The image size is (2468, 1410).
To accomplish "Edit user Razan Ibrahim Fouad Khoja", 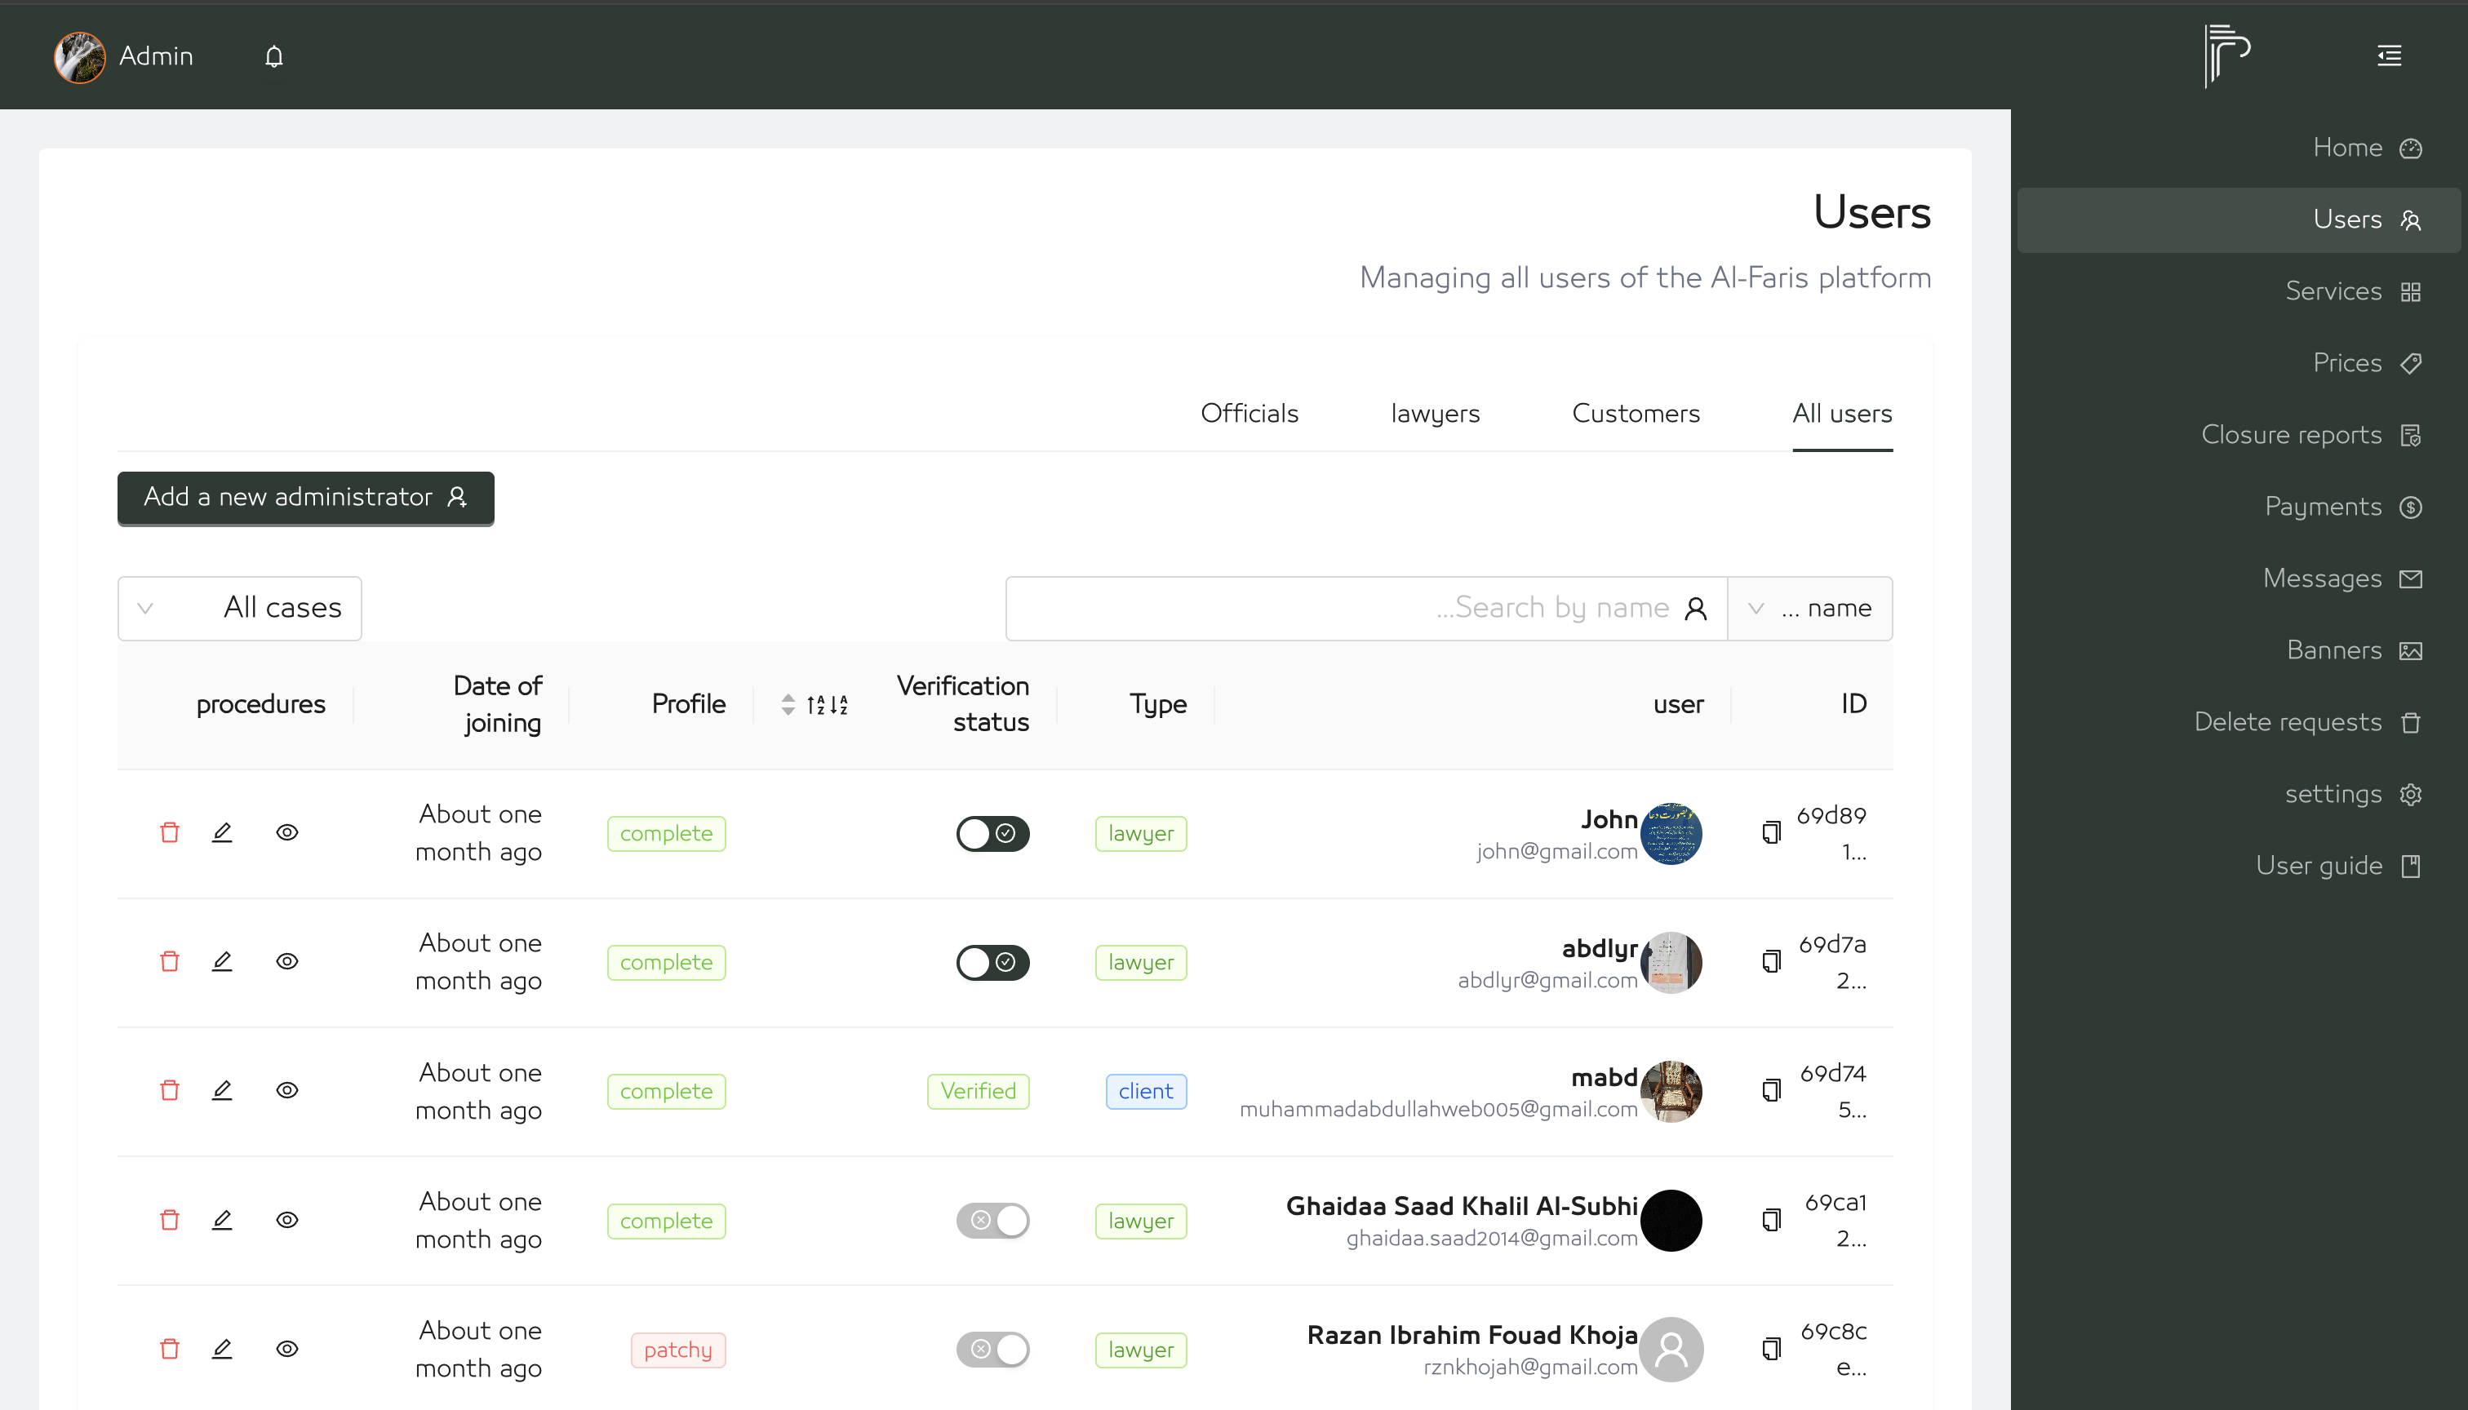I will (222, 1349).
